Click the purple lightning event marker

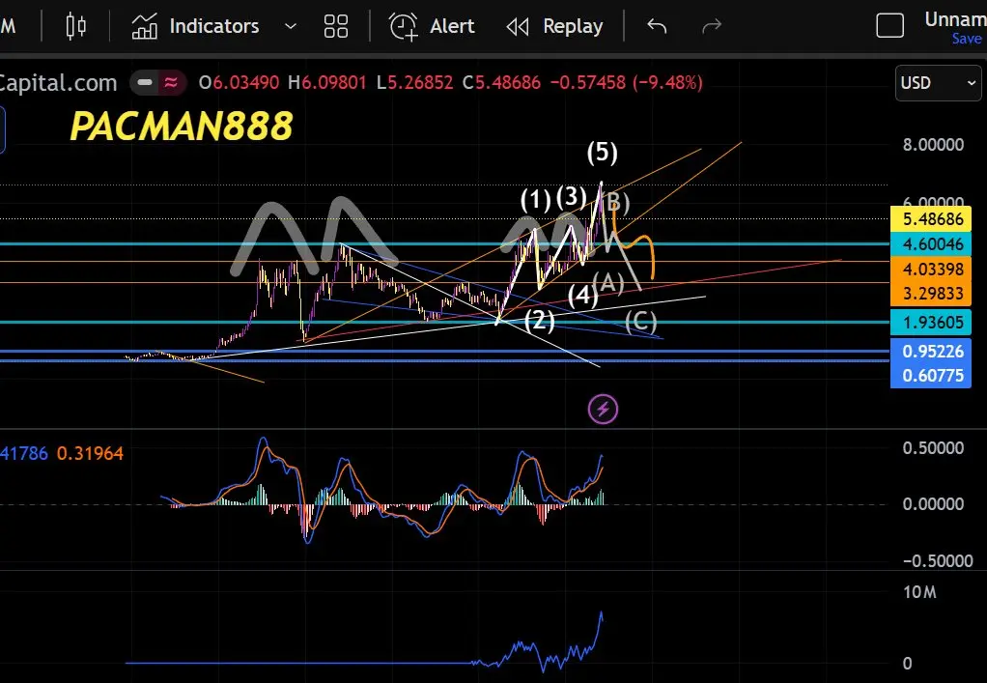click(603, 410)
